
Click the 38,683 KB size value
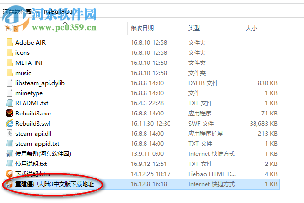[264, 123]
